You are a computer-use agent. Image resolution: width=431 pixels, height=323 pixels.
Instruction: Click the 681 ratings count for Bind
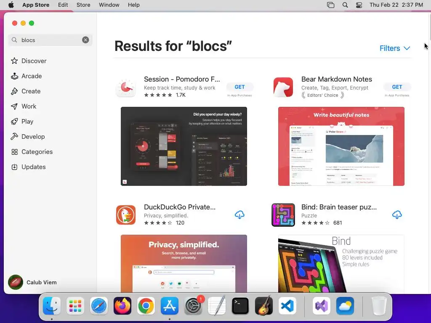point(338,223)
